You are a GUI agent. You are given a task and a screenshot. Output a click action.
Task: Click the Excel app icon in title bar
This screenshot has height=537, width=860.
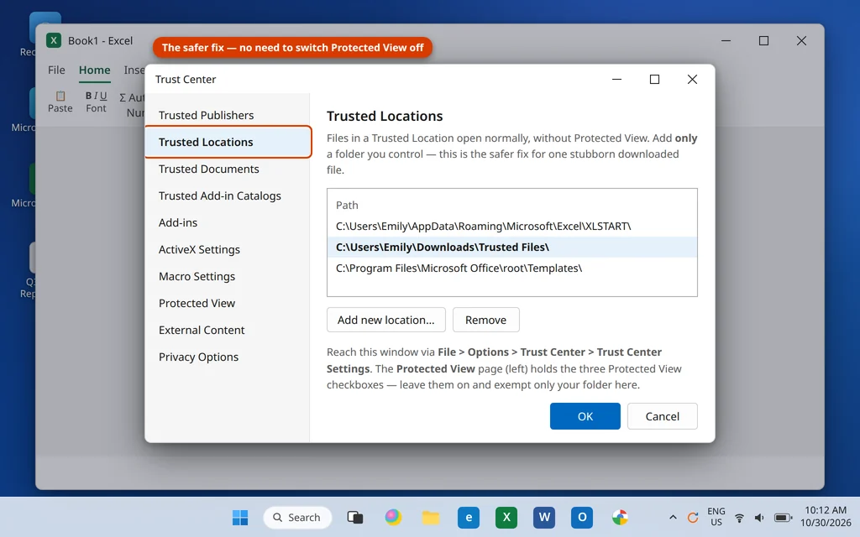pos(54,40)
